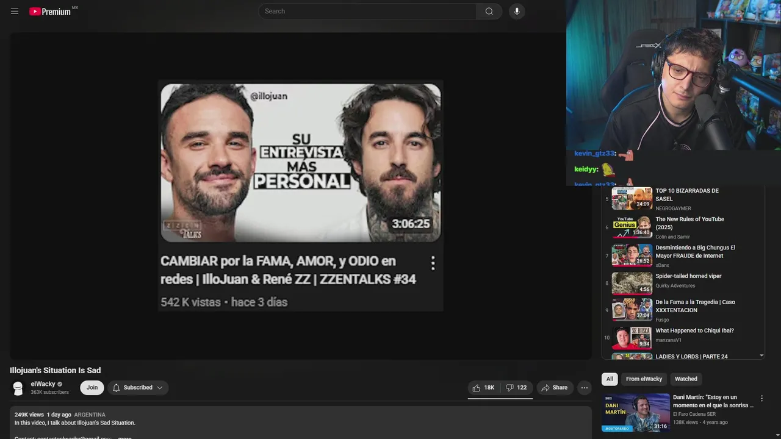Click kevin_gtz33 chat username on webcam overlay
The width and height of the screenshot is (781, 439).
(x=595, y=154)
